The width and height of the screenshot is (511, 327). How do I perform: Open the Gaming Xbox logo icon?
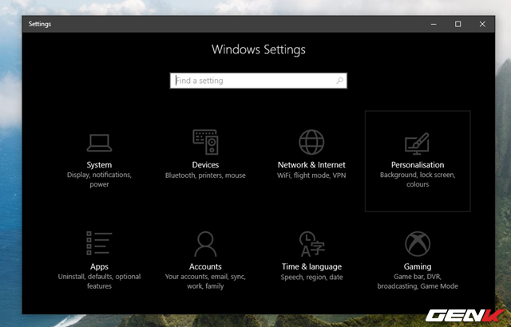pos(418,244)
